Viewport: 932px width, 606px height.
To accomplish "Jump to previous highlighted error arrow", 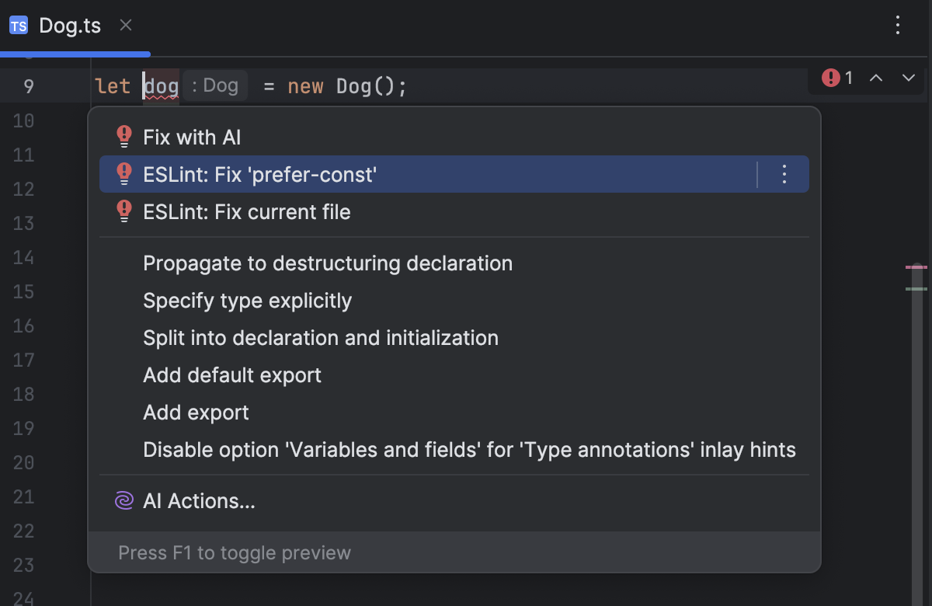I will tap(876, 78).
